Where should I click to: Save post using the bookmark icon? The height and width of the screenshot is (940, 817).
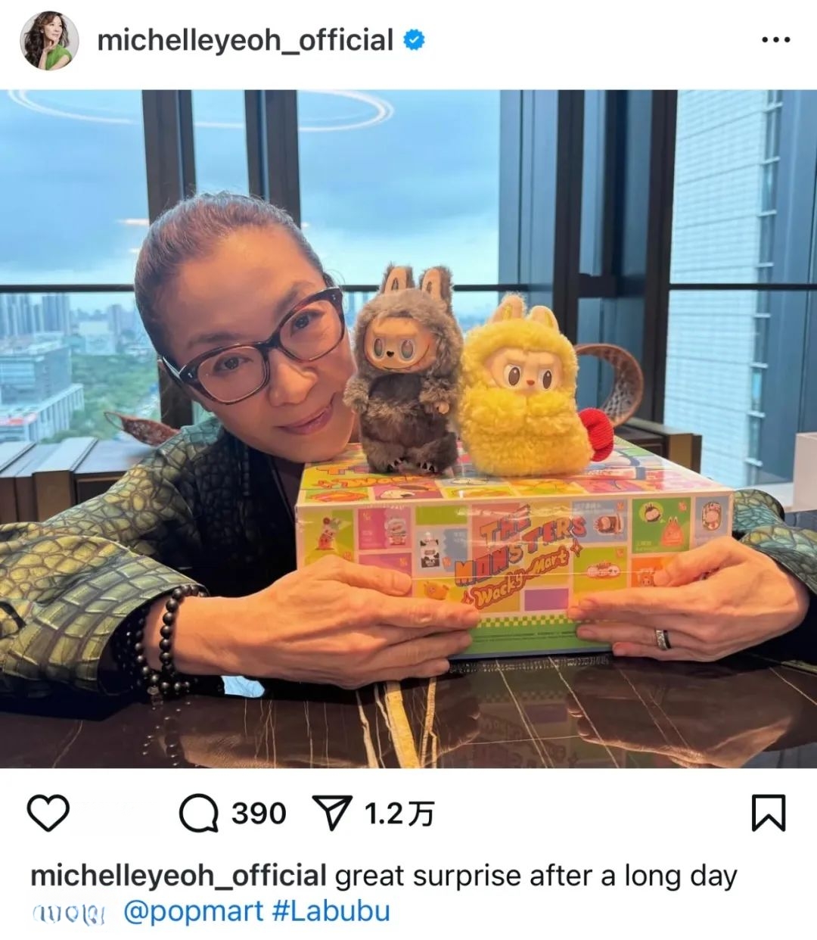click(768, 814)
